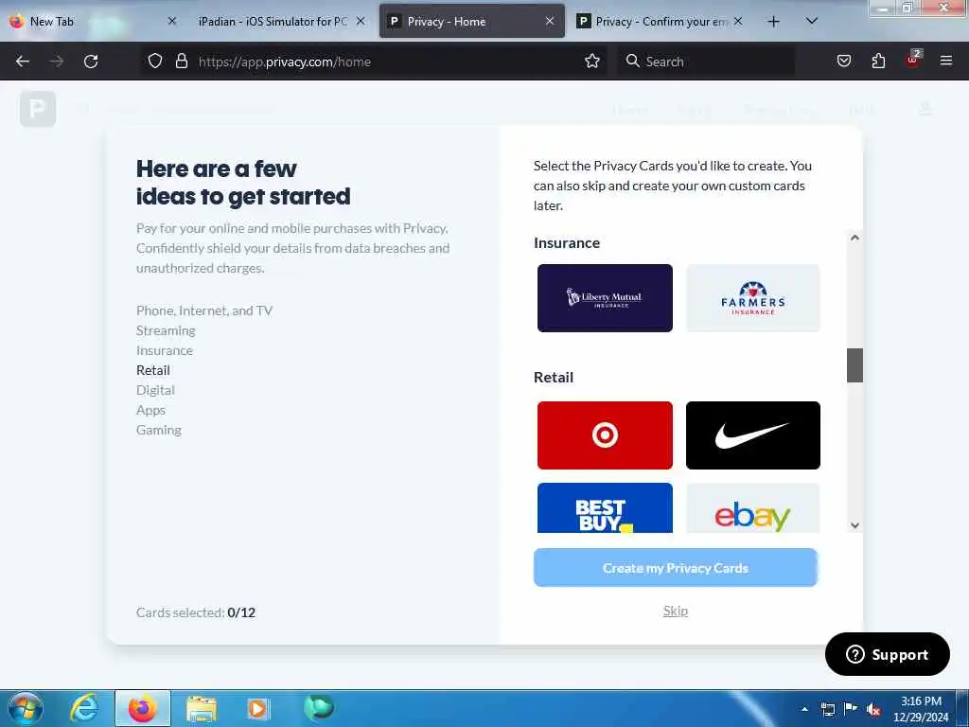
Task: Click the Skip link
Action: click(676, 611)
